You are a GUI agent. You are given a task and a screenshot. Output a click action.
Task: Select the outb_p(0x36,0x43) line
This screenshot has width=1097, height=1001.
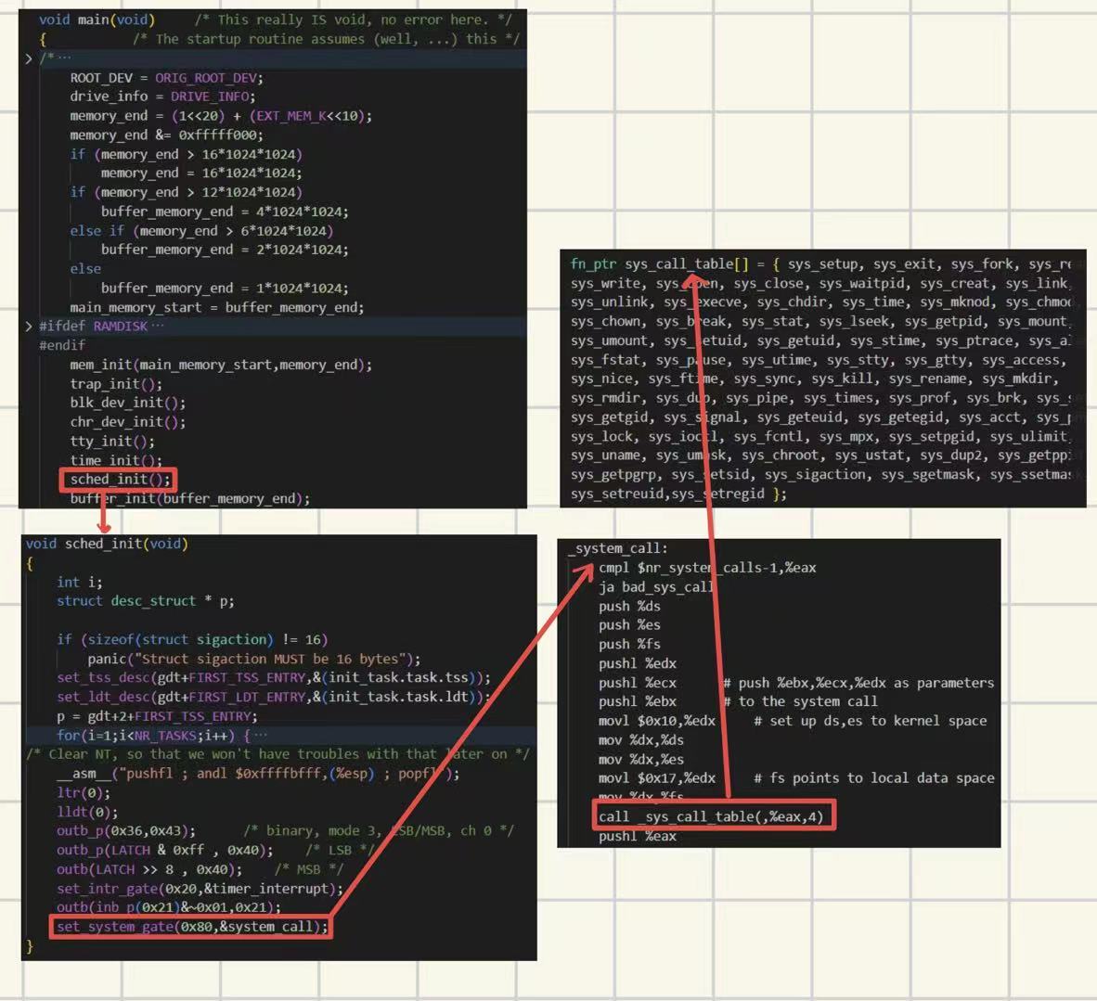click(x=126, y=831)
